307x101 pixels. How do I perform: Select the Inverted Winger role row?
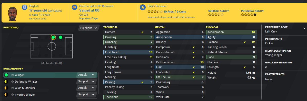50,95
